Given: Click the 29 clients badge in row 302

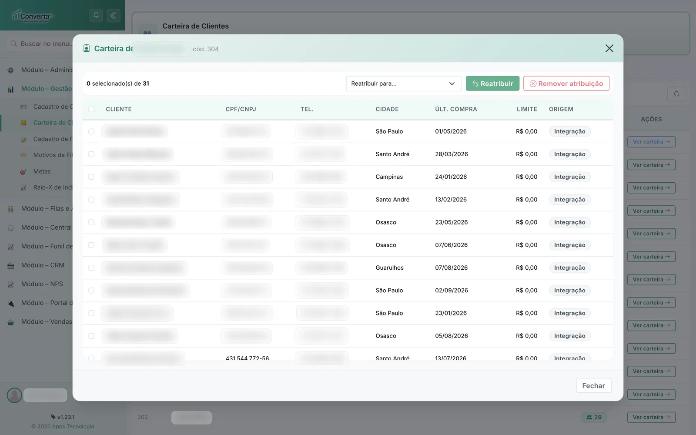Looking at the screenshot, I should [594, 417].
